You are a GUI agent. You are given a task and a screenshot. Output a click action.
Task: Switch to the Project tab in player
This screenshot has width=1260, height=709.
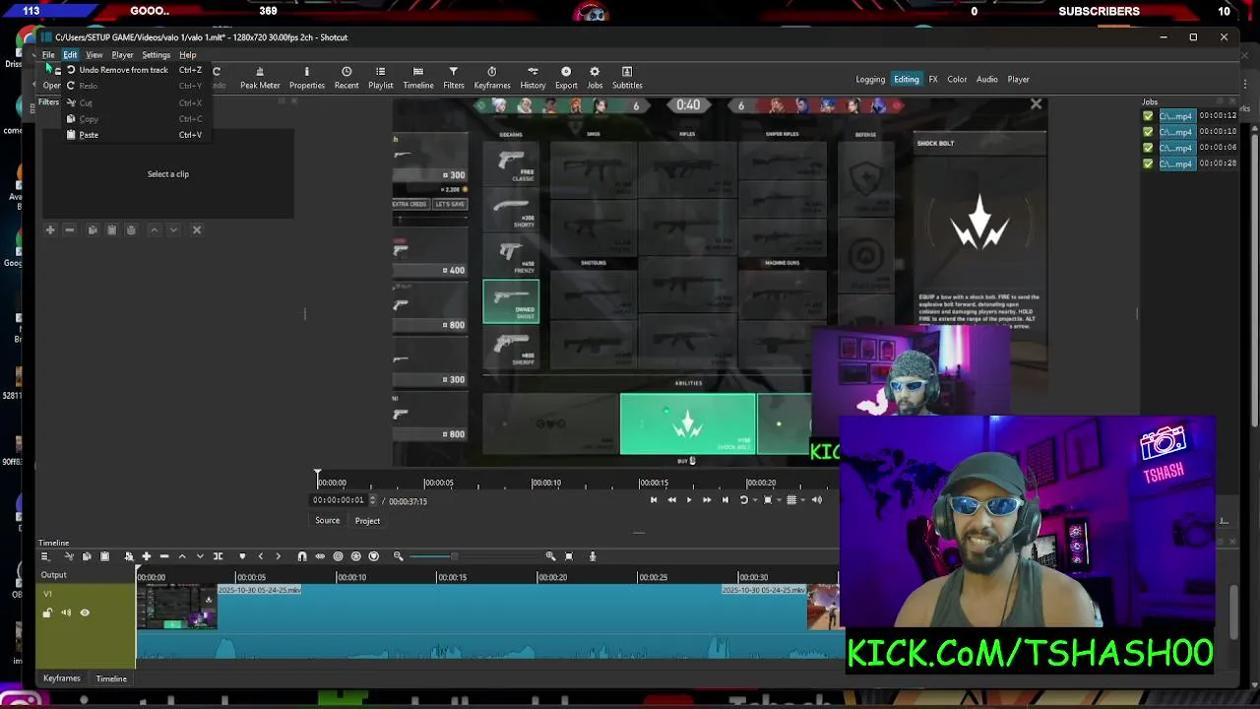click(367, 521)
